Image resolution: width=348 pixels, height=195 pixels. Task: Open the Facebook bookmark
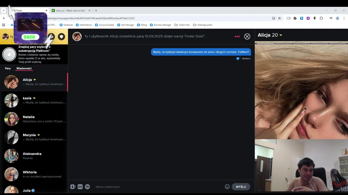click(x=66, y=25)
